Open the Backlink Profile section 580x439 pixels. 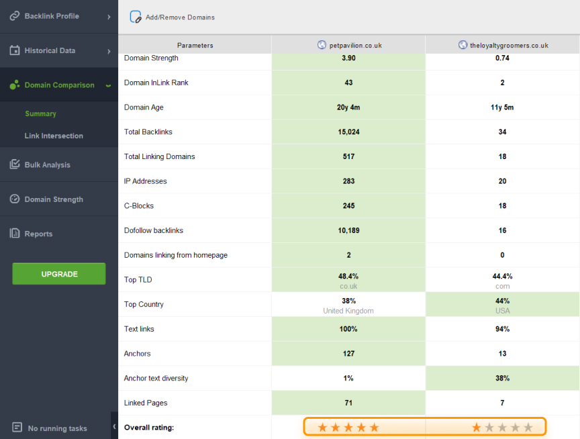point(59,17)
